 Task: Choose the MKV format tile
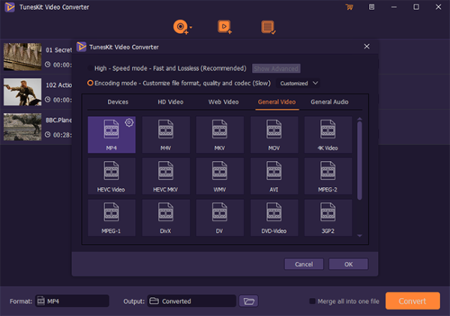[x=220, y=134]
